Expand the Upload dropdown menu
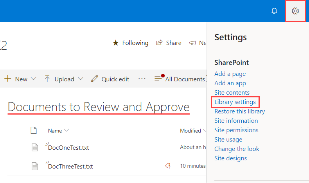This screenshot has width=309, height=183. pyautogui.click(x=80, y=79)
